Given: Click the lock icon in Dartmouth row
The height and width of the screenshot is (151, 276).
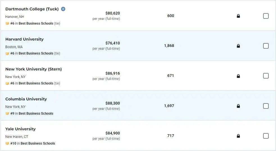Looking at the screenshot, I should (238, 16).
